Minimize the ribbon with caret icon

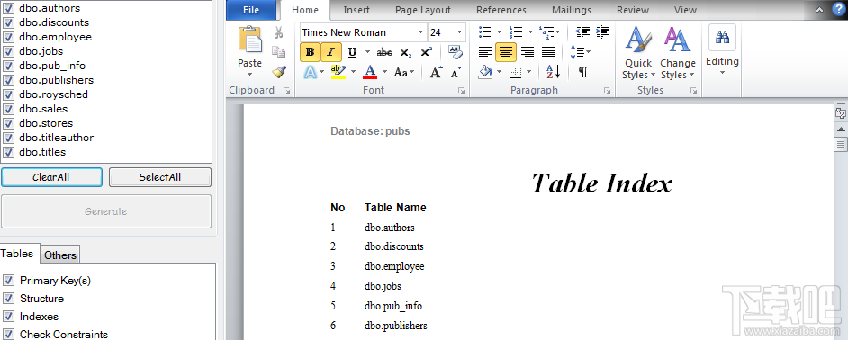coord(820,10)
